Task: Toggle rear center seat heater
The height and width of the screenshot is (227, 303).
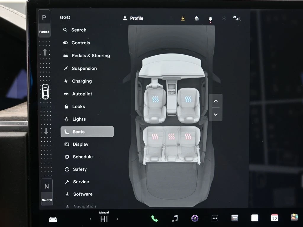Action: 172,136
